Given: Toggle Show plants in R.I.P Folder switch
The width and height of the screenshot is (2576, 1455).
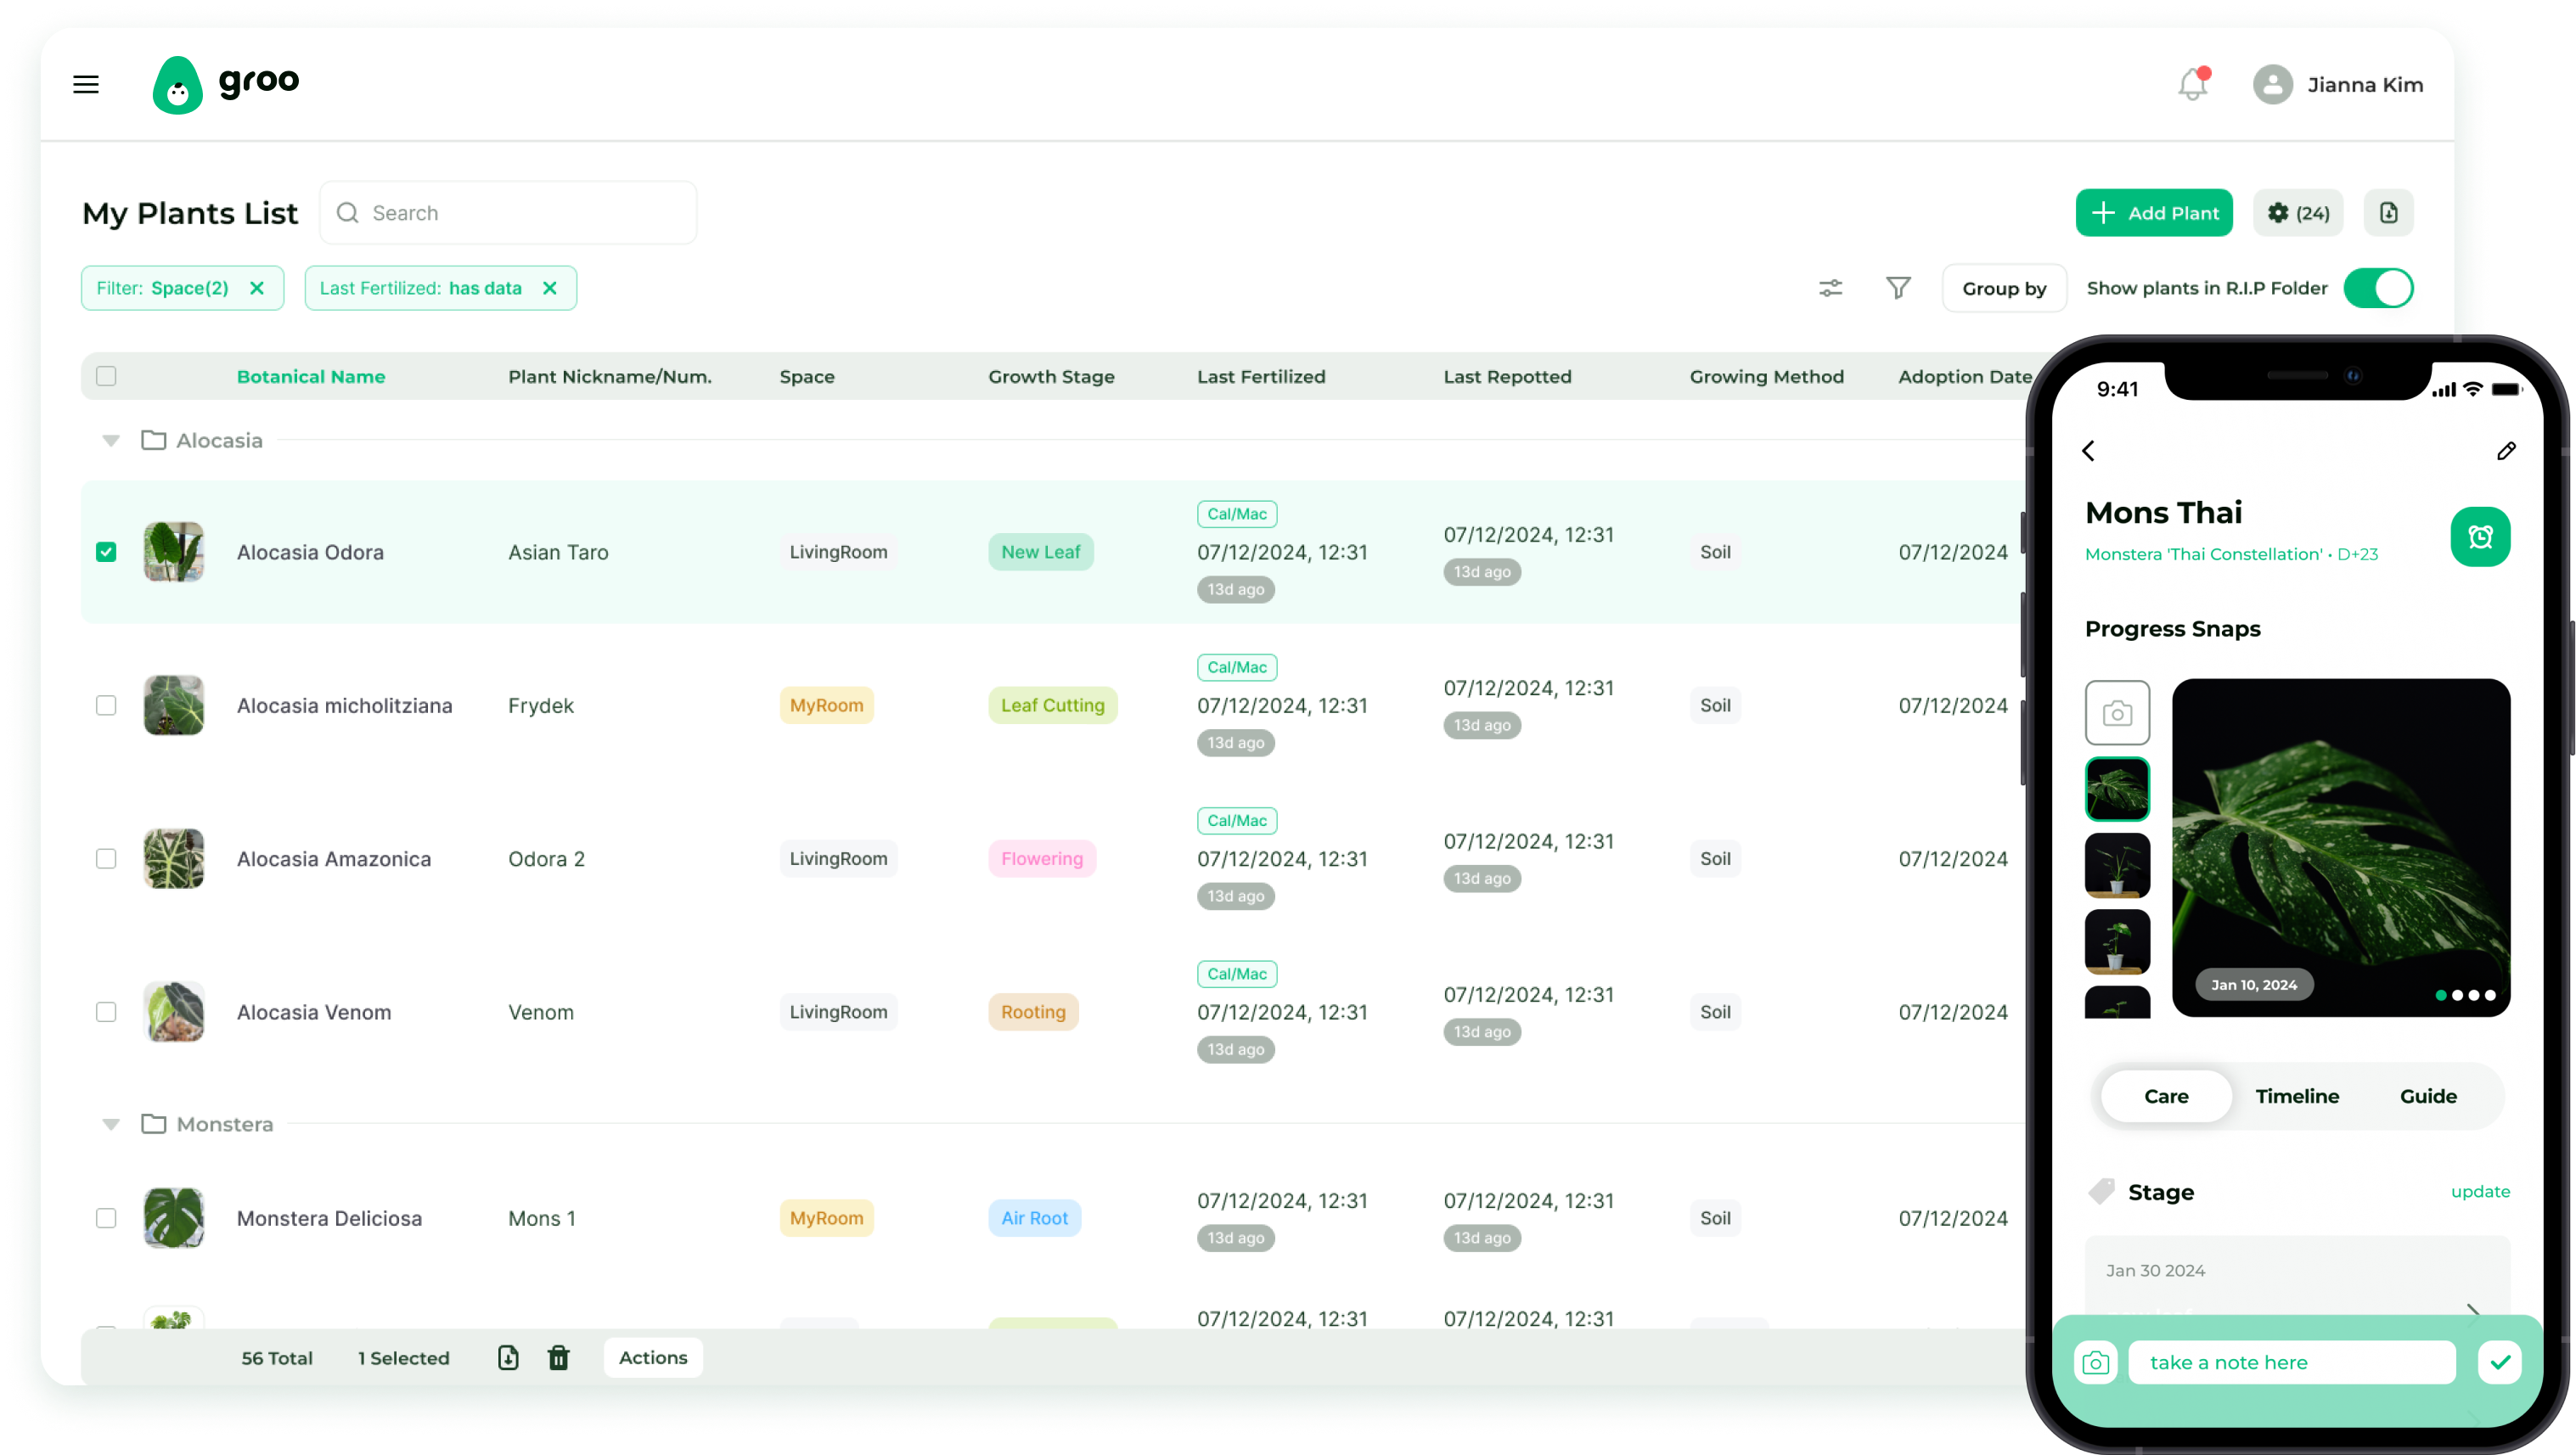Looking at the screenshot, I should 2377,288.
